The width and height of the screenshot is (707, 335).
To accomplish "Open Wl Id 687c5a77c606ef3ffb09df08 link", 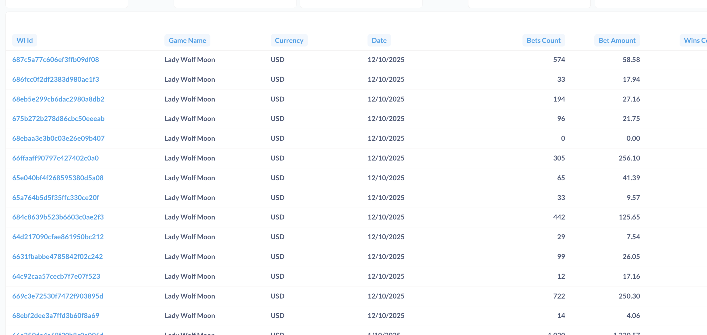I will (x=55, y=60).
